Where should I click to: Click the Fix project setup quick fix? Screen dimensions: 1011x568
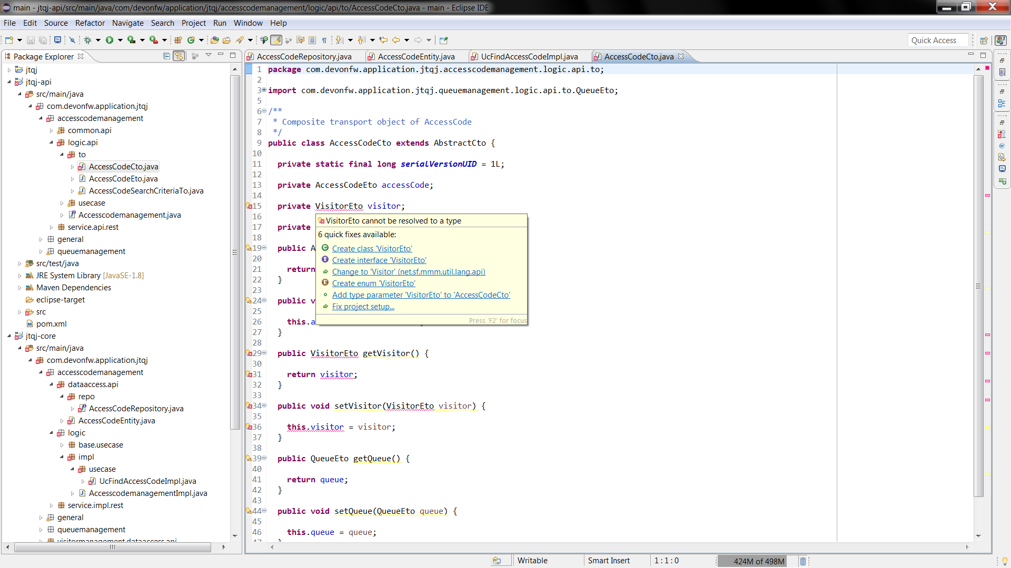coord(363,307)
